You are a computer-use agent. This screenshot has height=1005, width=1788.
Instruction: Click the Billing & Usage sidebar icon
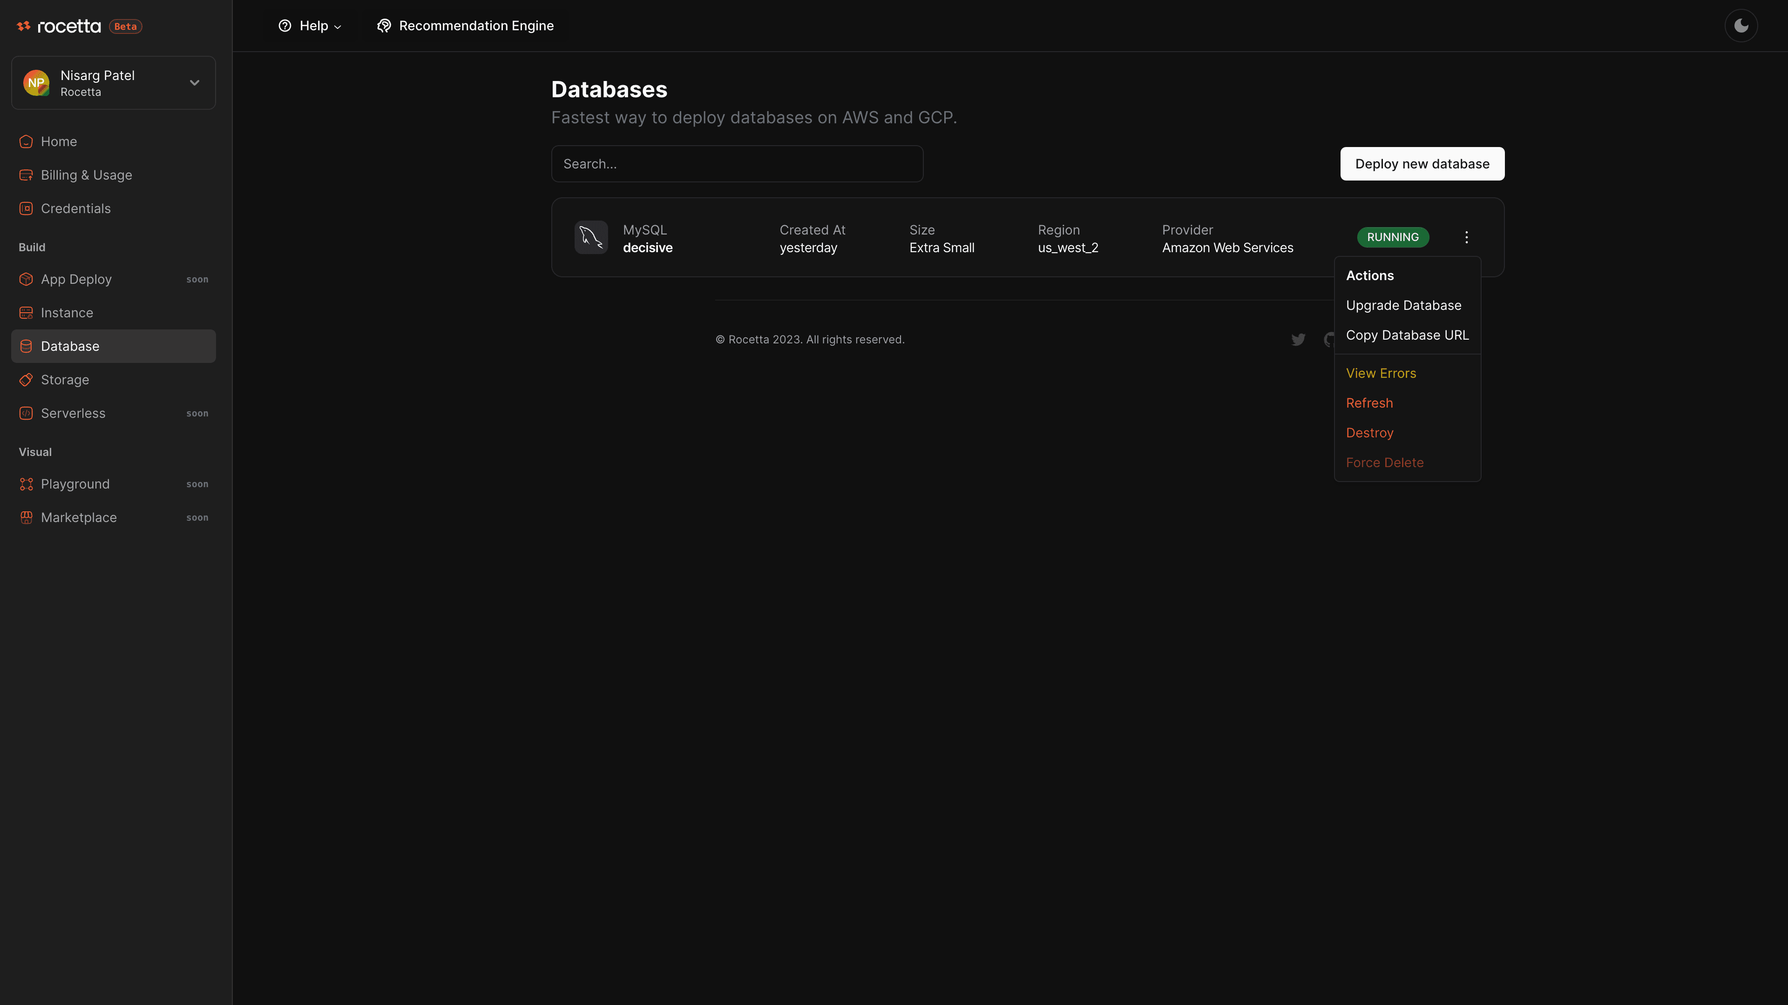click(26, 175)
